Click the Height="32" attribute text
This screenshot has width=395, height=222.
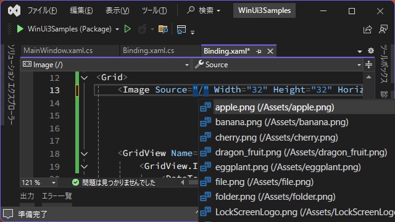tap(302, 89)
